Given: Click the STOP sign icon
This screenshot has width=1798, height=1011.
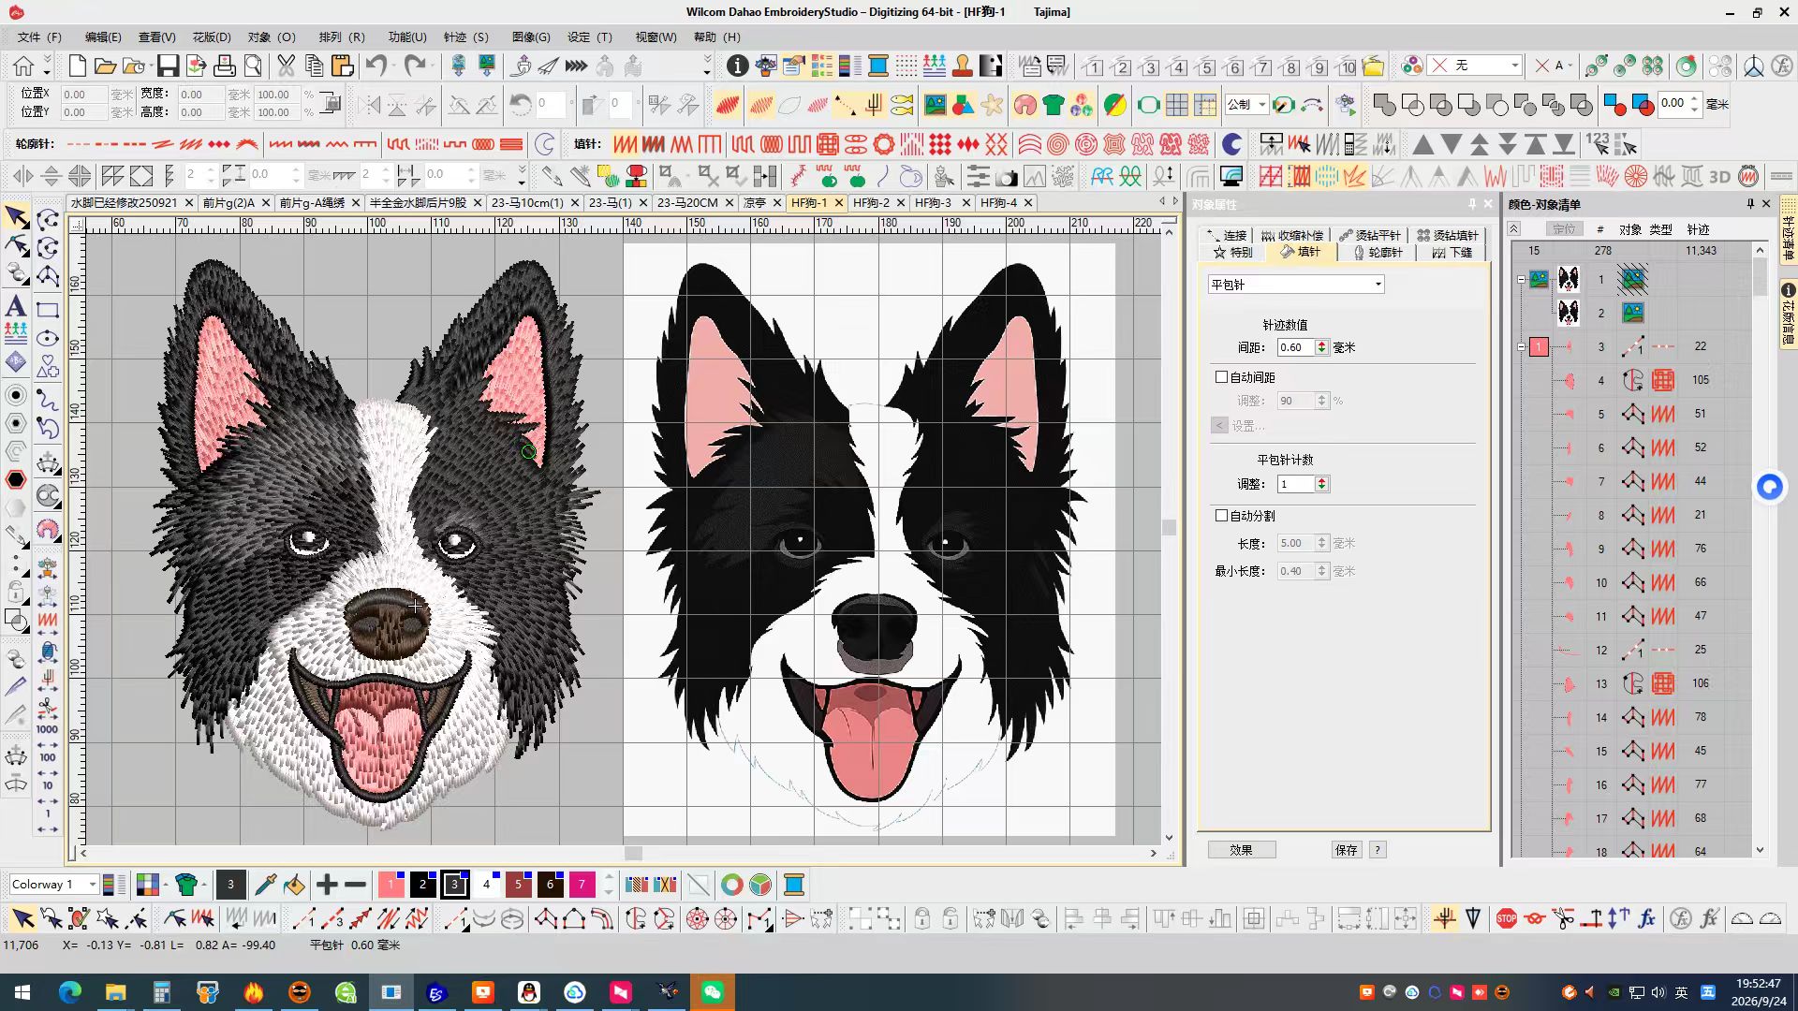Looking at the screenshot, I should (1507, 919).
